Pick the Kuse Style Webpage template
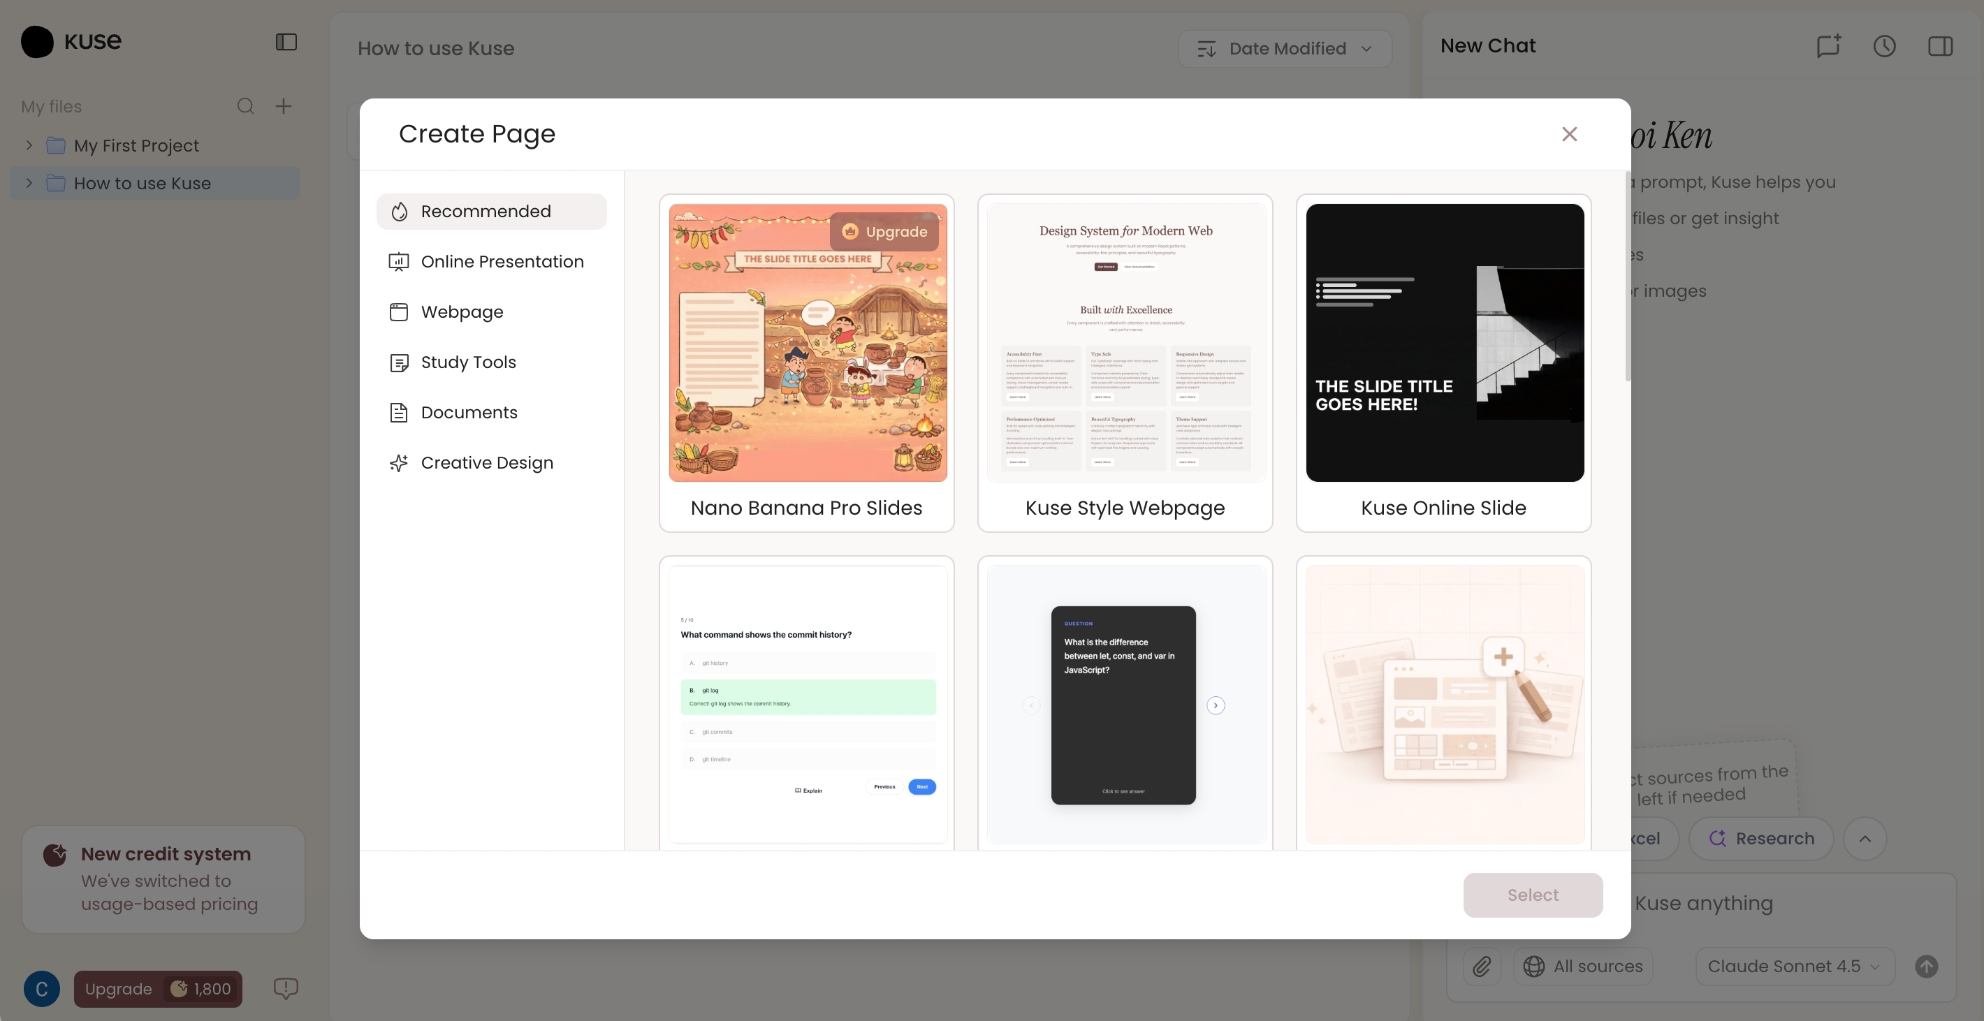This screenshot has height=1021, width=1984. coord(1125,362)
